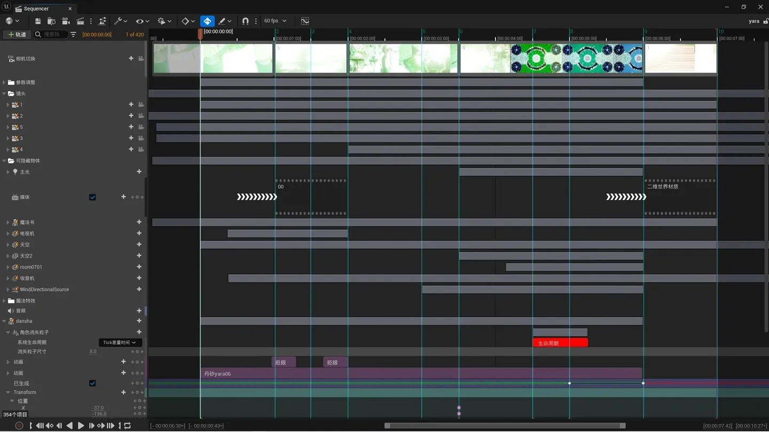This screenshot has width=769, height=432.
Task: Click the track search field
Action: 51,35
